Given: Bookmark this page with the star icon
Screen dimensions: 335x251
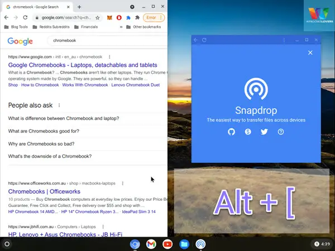Looking at the screenshot, I should click(98, 18).
